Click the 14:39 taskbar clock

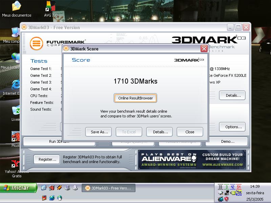tap(255, 186)
